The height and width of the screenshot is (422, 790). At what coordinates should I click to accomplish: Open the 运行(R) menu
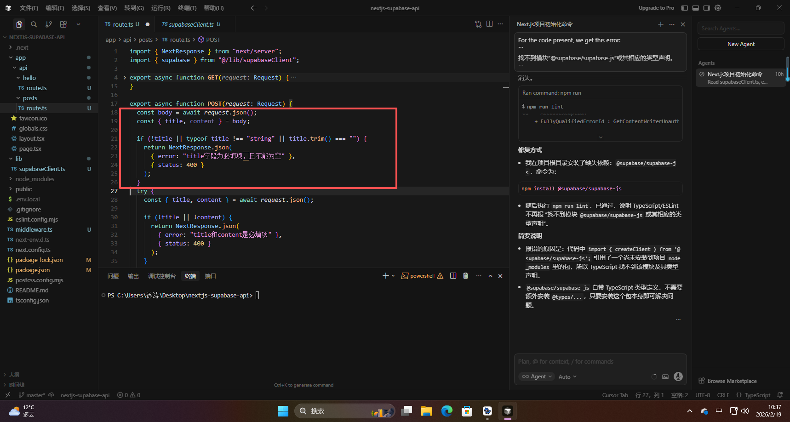[x=160, y=8]
